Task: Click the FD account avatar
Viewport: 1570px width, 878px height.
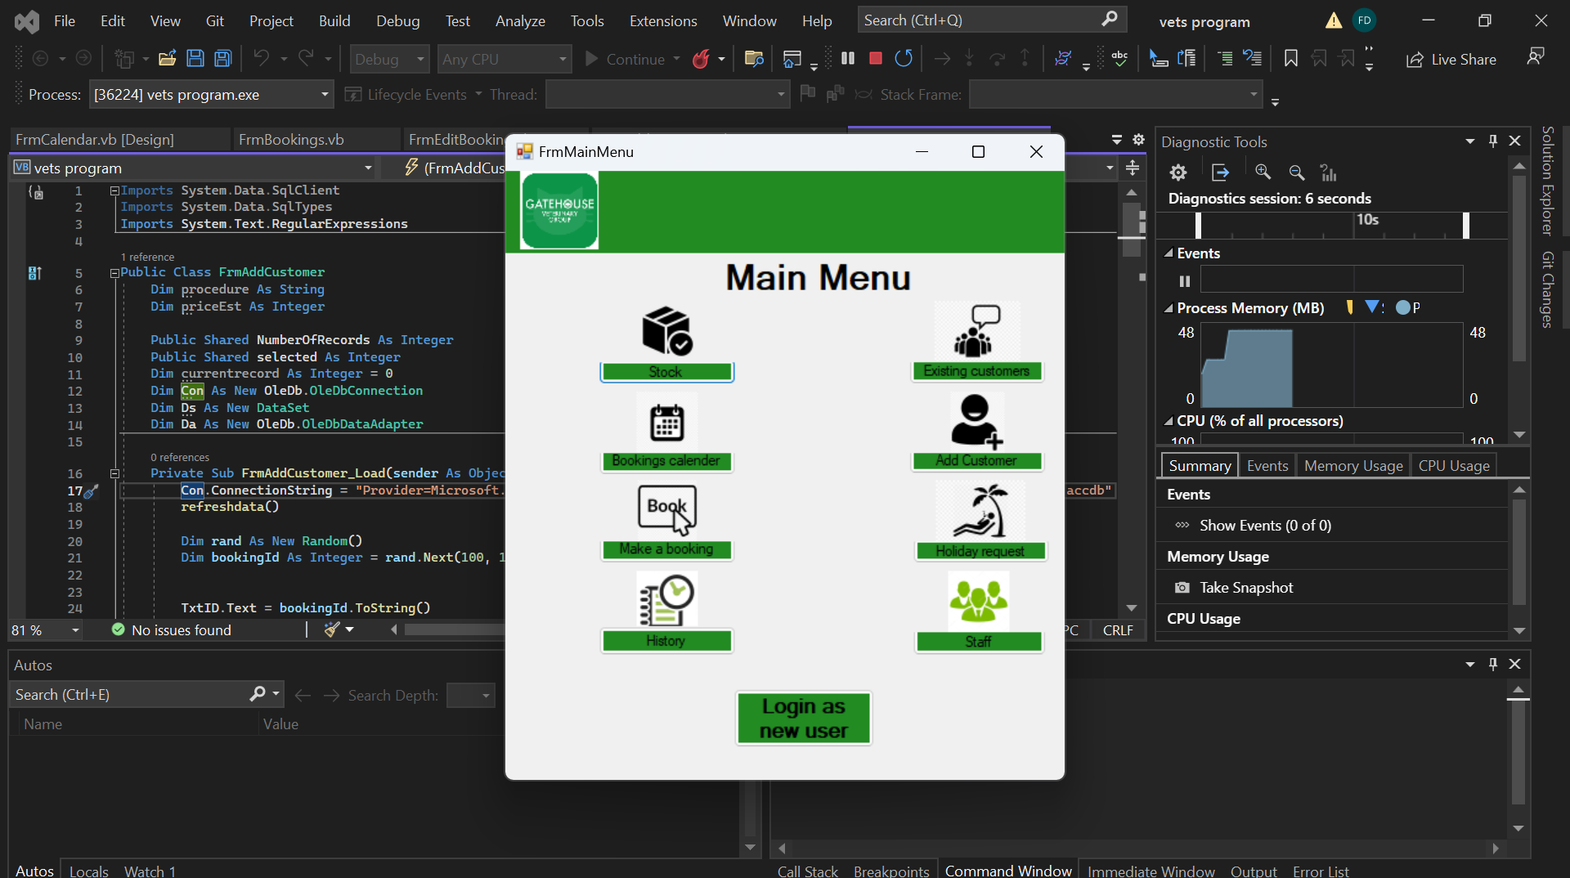Action: click(1364, 20)
